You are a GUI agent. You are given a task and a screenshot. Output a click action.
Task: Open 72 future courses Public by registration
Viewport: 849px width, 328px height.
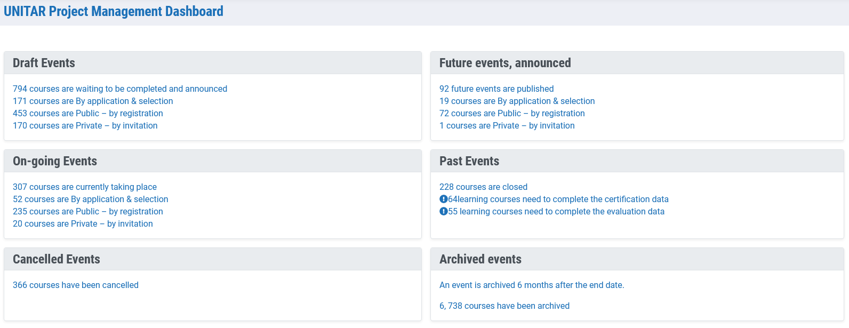click(x=512, y=113)
